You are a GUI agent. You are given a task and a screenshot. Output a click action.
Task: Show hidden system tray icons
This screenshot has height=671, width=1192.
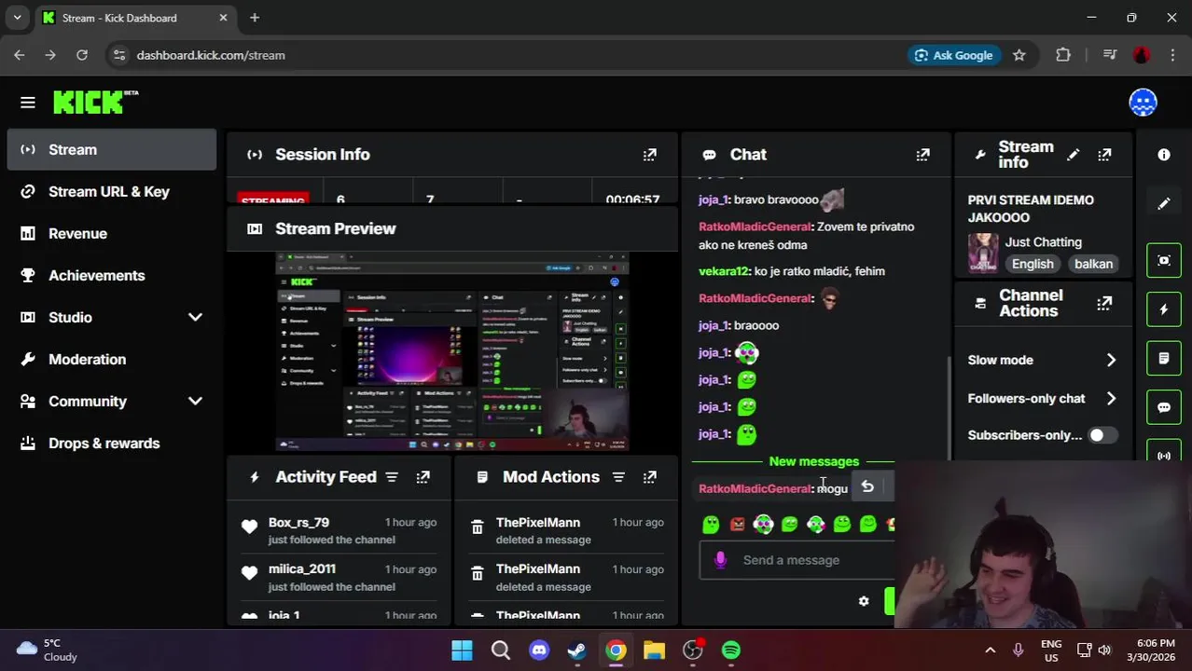990,650
